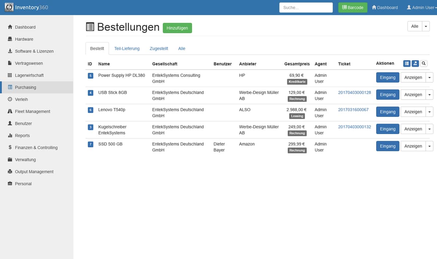Expand actions dropdown for Power Supply HP DL380

[x=430, y=78]
